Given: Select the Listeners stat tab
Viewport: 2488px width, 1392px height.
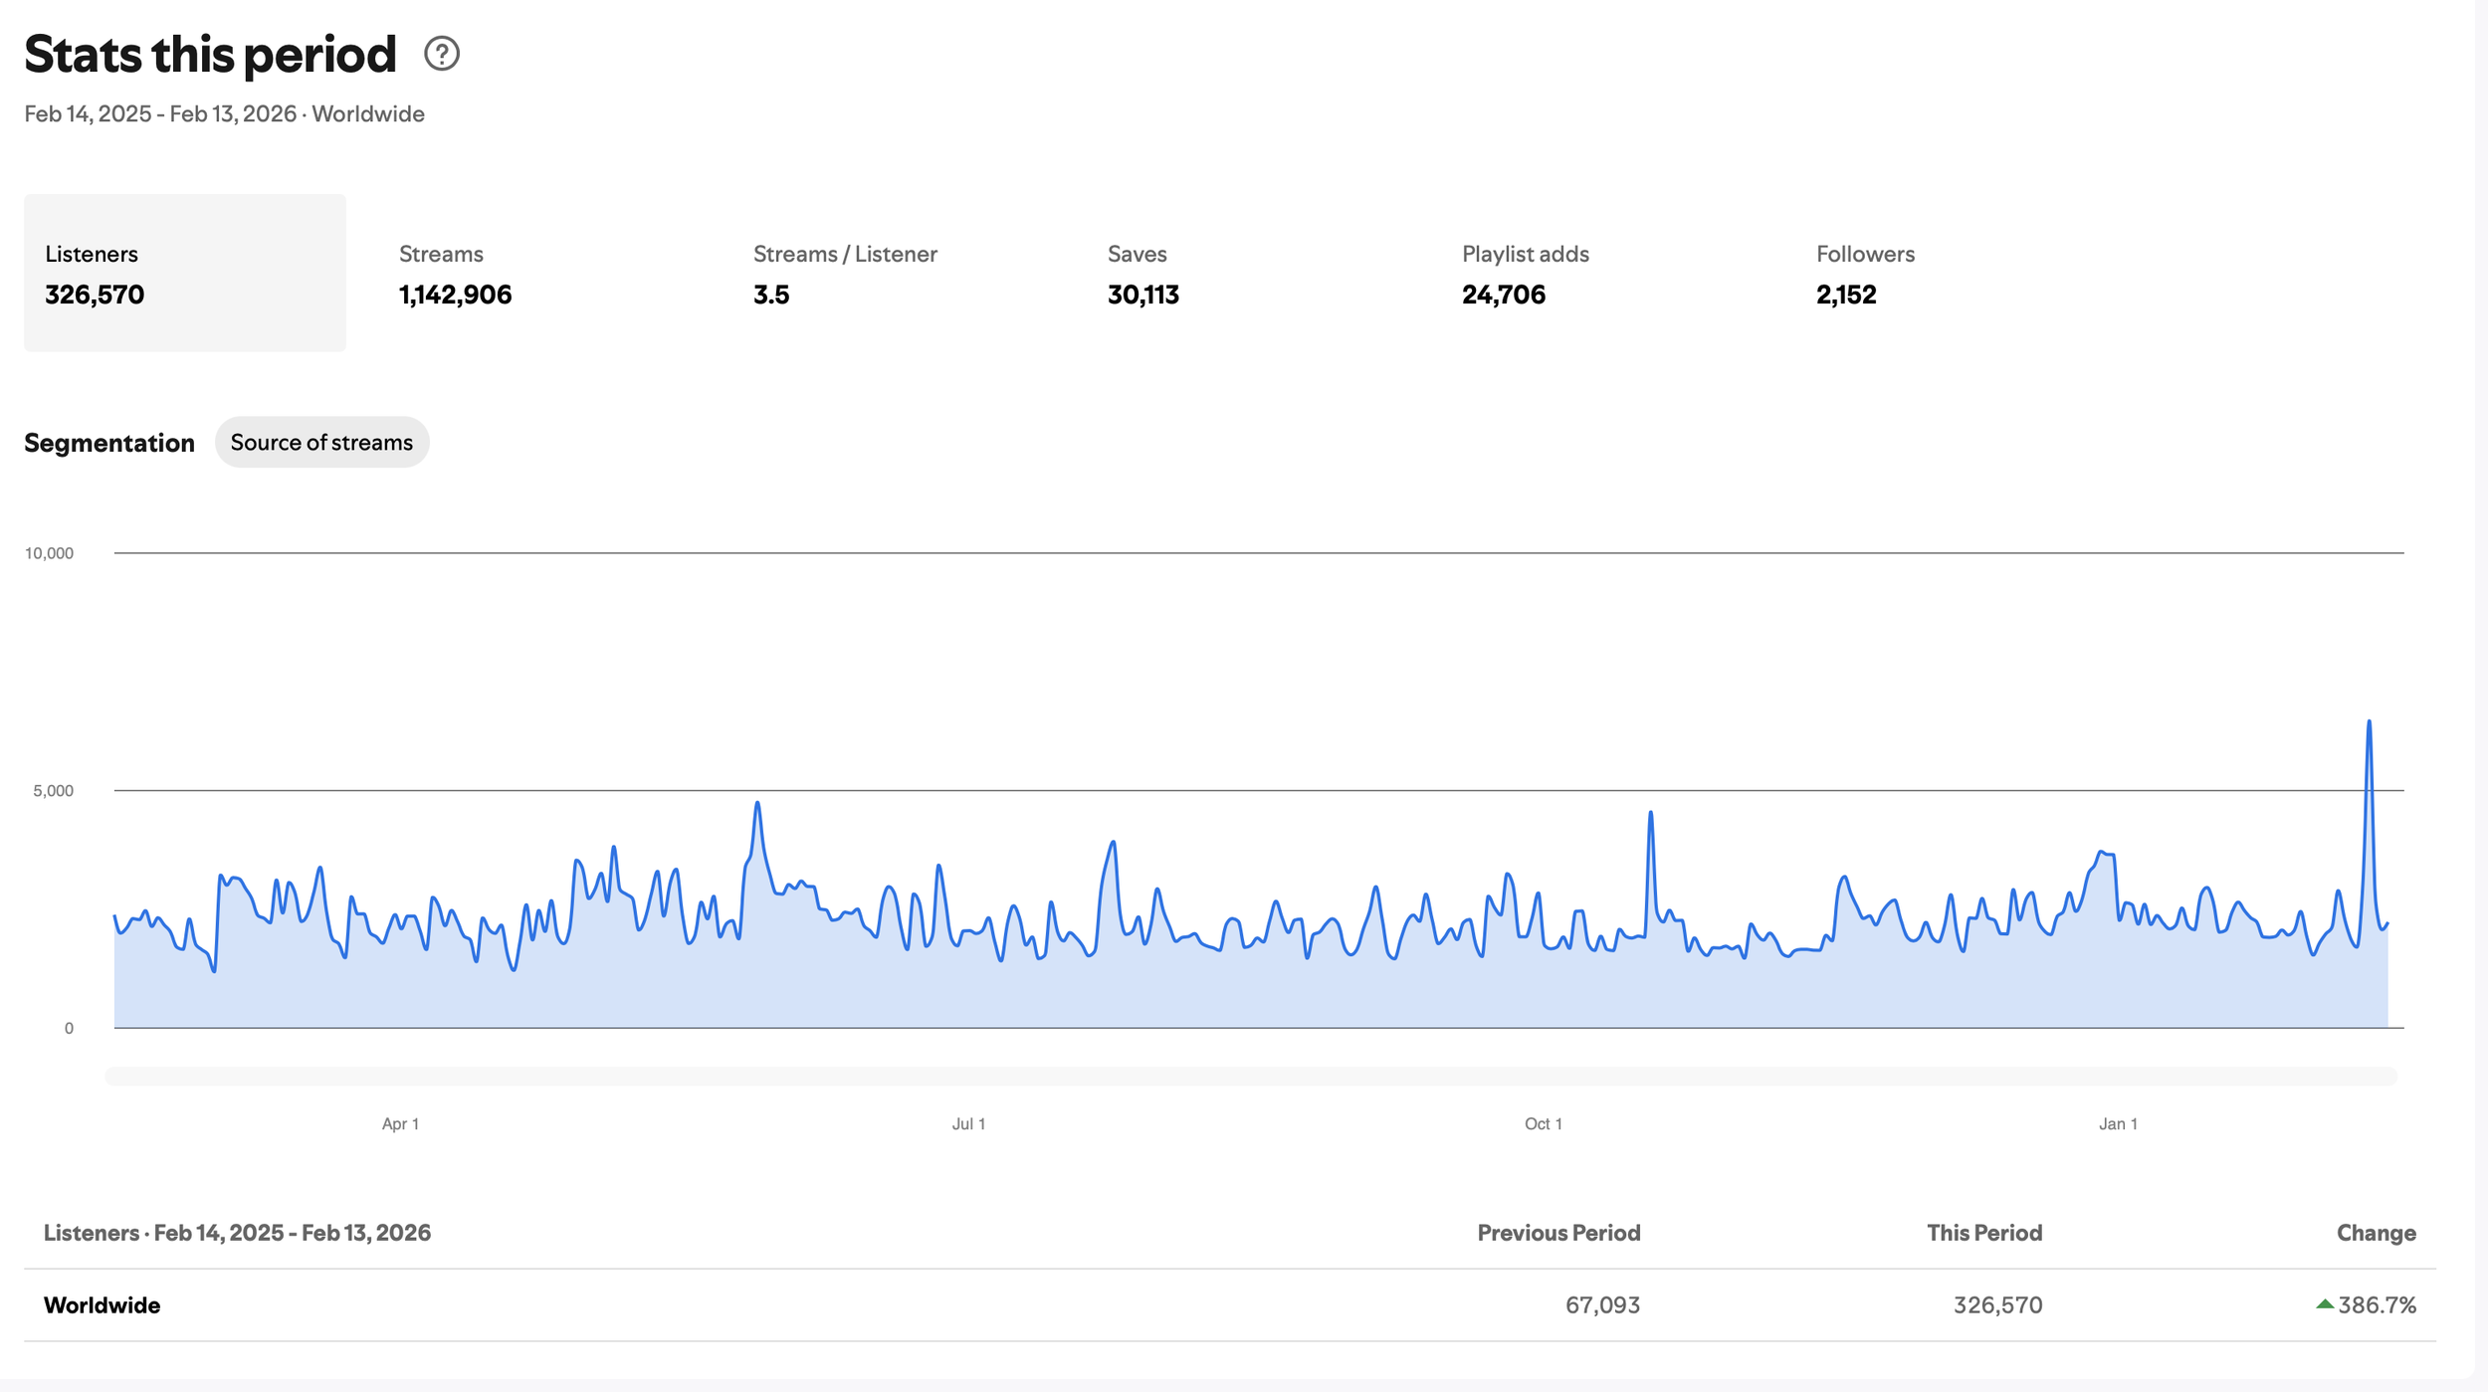Looking at the screenshot, I should [185, 273].
